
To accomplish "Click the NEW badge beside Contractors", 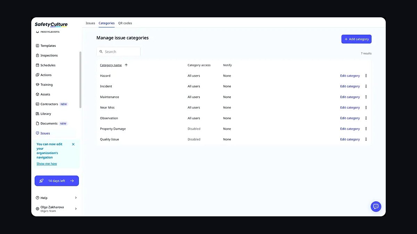I will [x=64, y=104].
